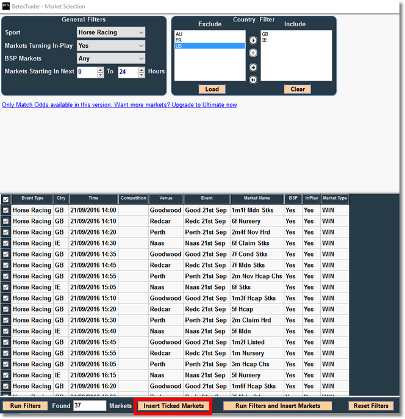This screenshot has width=405, height=419.
Task: Click the move-right arrow to include country
Action: click(x=253, y=40)
